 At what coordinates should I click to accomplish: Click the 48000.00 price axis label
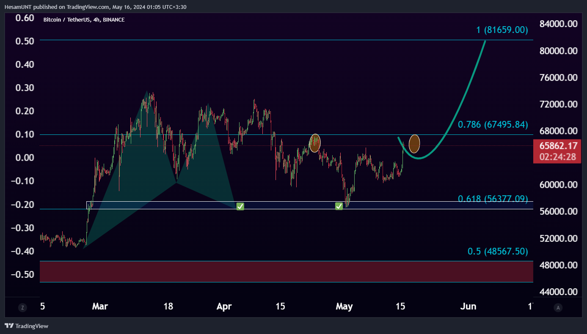(x=559, y=265)
